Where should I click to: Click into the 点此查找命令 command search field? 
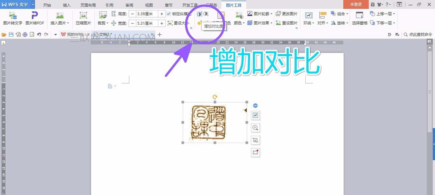(418, 35)
